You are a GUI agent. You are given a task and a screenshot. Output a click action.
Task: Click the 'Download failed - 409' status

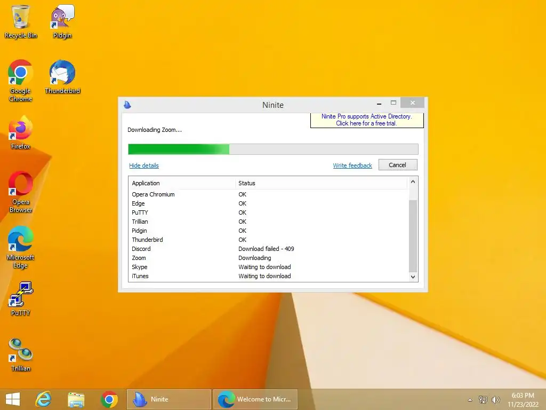point(267,249)
